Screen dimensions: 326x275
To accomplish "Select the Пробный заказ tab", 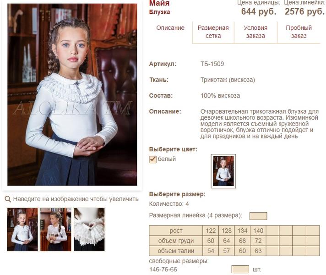I will 299,32.
